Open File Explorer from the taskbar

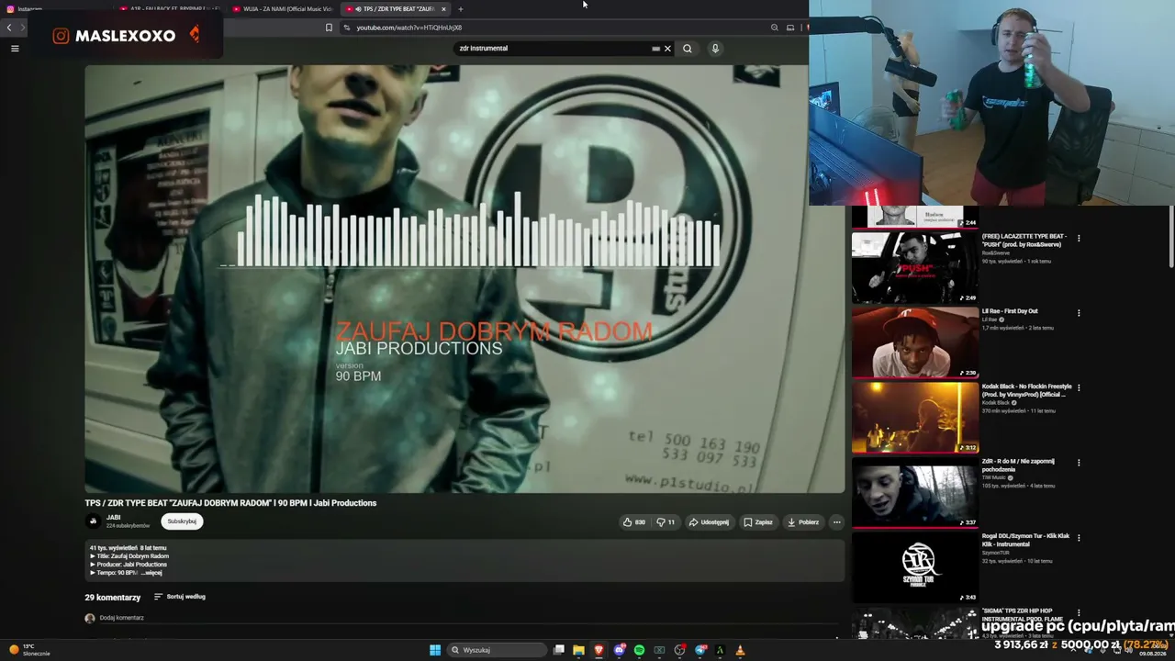[x=578, y=650]
